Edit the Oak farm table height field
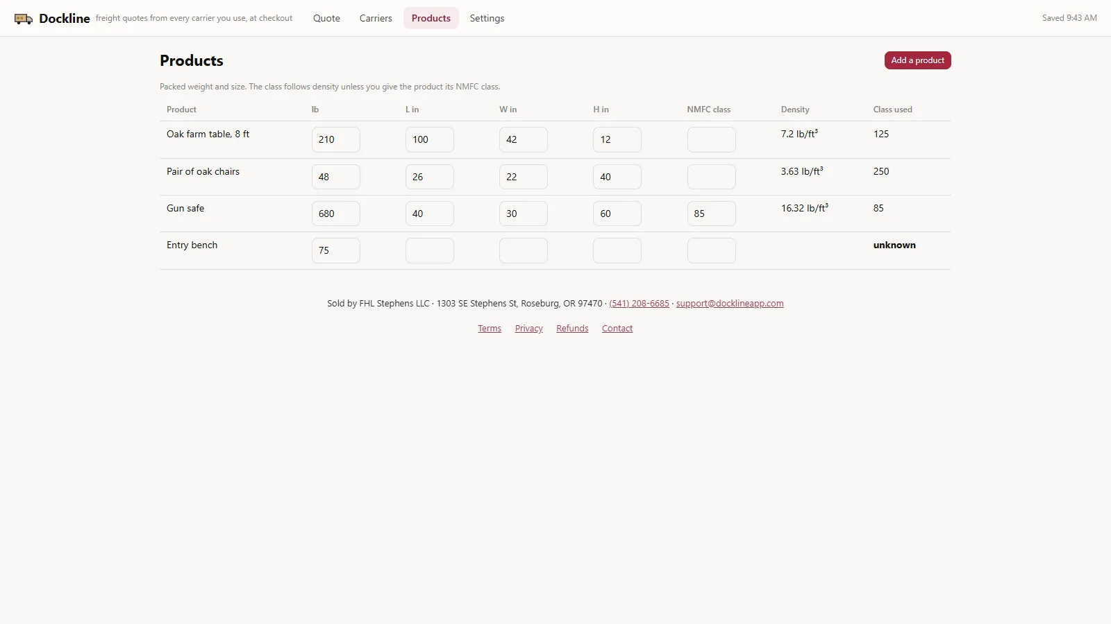The width and height of the screenshot is (1111, 624). pyautogui.click(x=617, y=139)
